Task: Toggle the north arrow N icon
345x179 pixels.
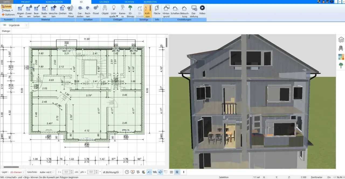Action: 177,172
